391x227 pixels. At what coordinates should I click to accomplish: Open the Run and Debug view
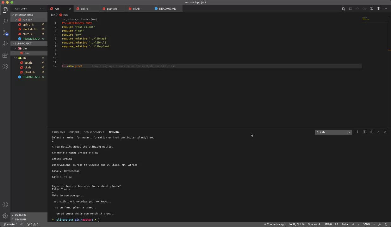pos(5,44)
